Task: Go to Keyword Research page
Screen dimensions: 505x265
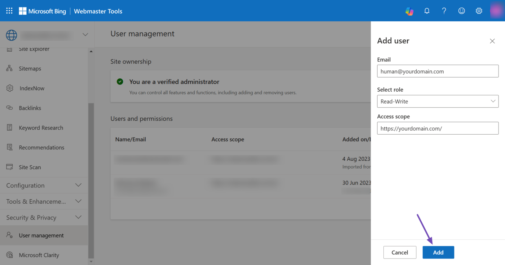Action: [x=41, y=128]
